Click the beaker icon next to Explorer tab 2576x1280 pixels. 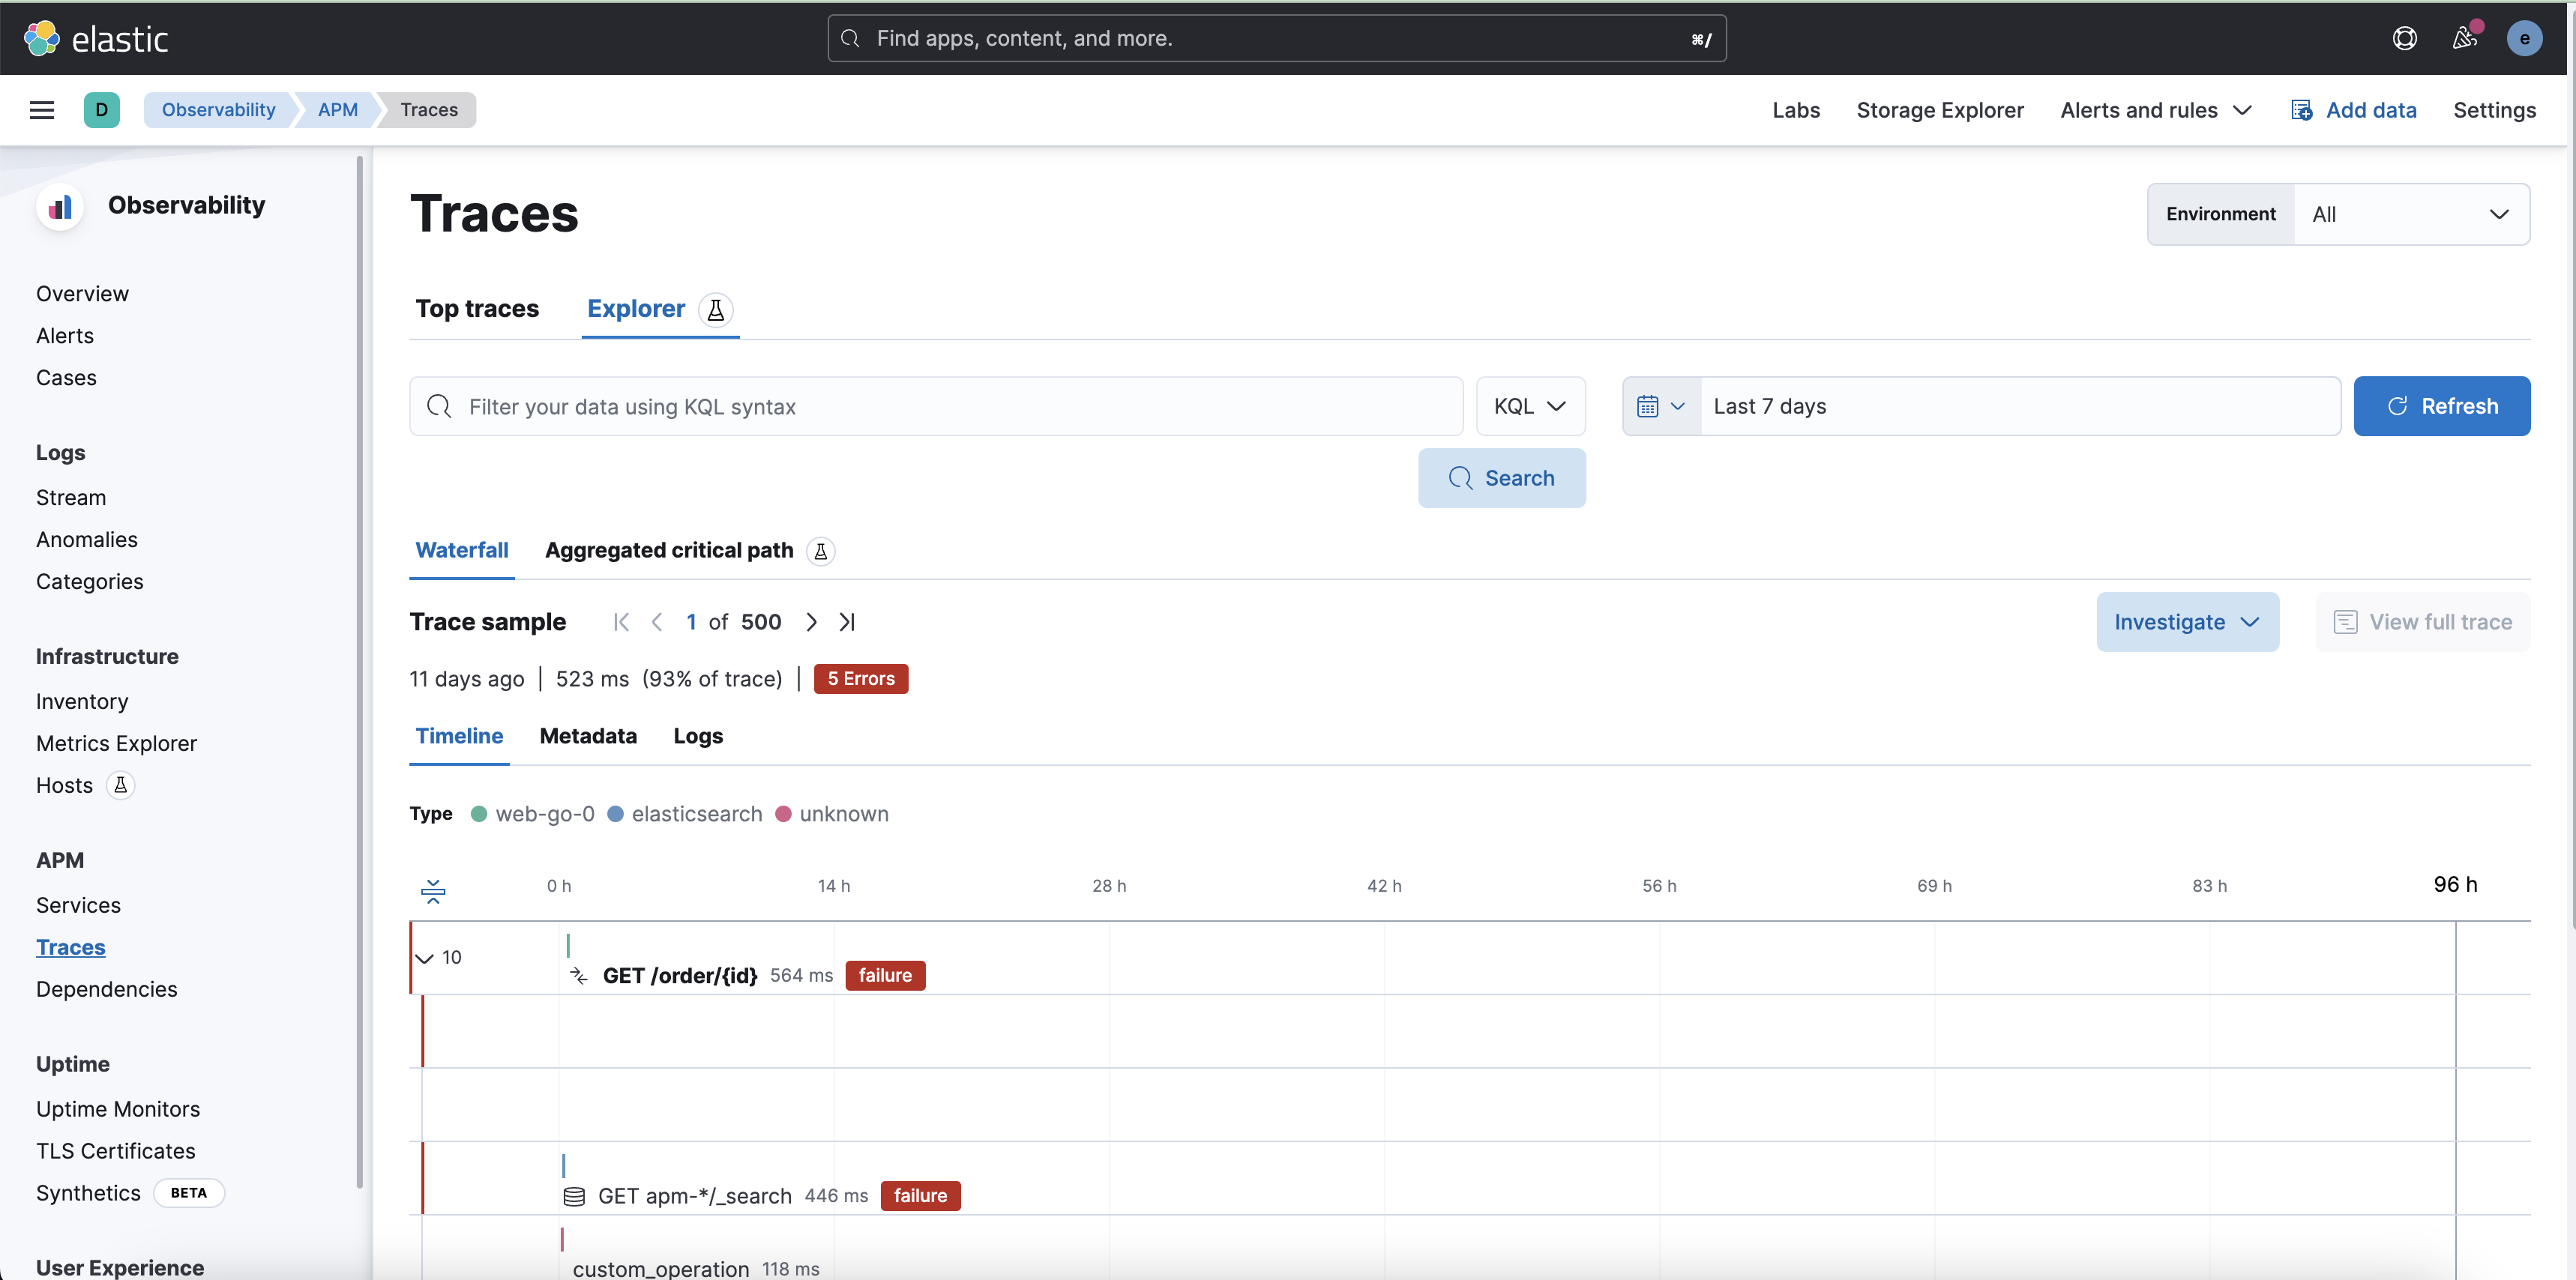click(716, 310)
